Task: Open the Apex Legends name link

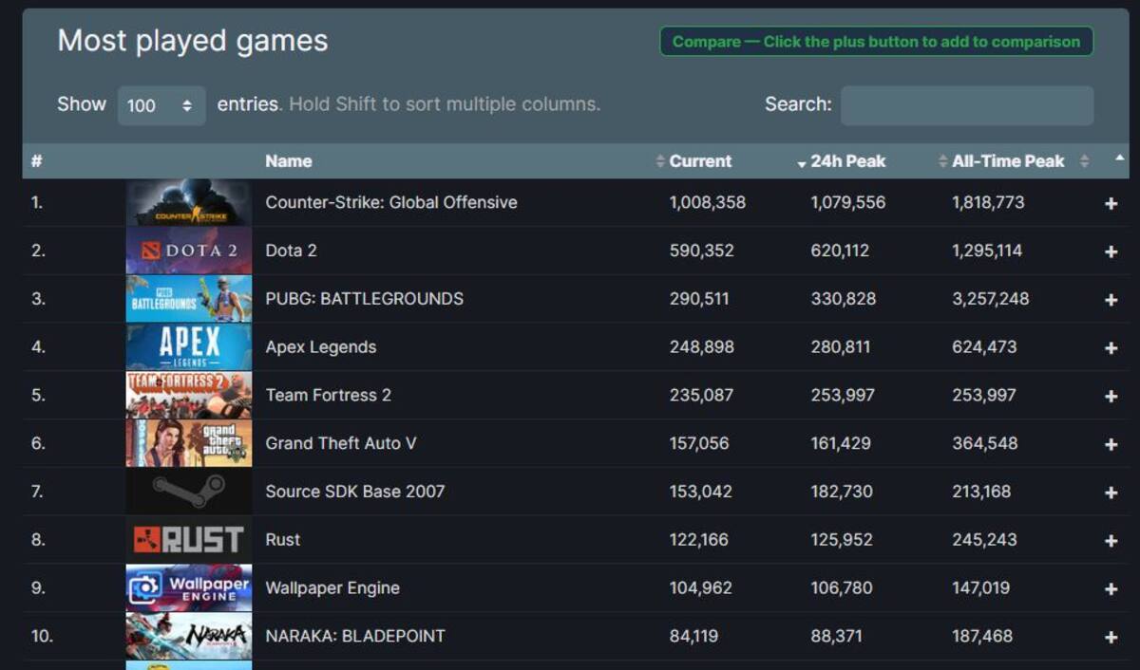Action: [321, 347]
